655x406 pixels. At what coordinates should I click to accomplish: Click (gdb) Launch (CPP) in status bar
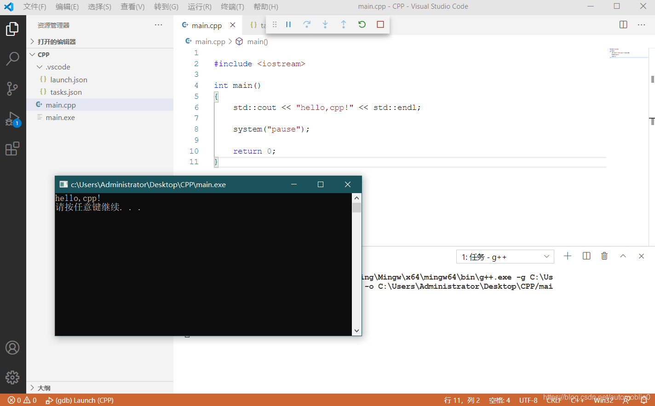click(x=80, y=400)
